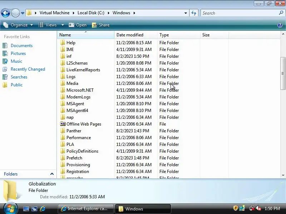Expand the Views dropdown arrow

63,25
